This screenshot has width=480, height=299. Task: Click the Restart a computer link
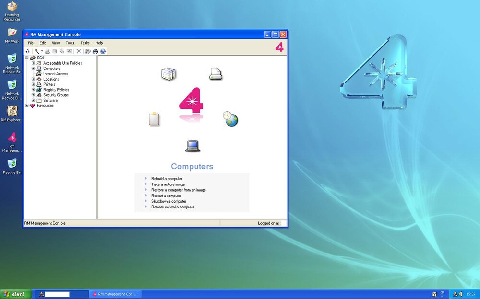coord(166,195)
